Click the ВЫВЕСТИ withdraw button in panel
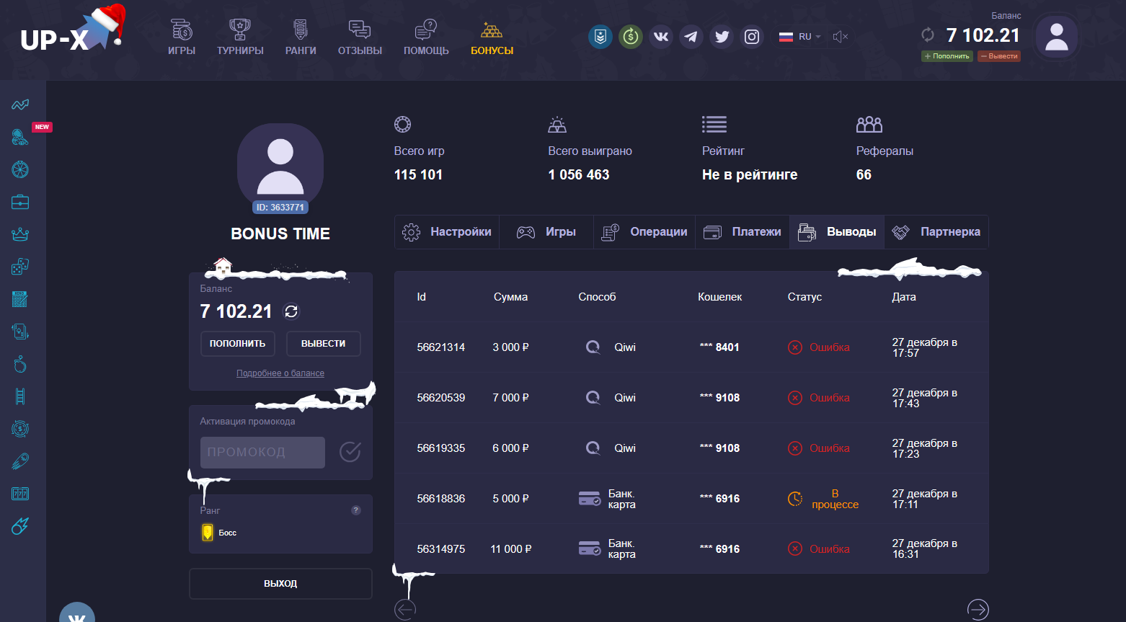 click(323, 344)
